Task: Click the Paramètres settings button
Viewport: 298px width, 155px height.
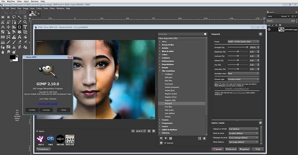Action: [x=43, y=149]
